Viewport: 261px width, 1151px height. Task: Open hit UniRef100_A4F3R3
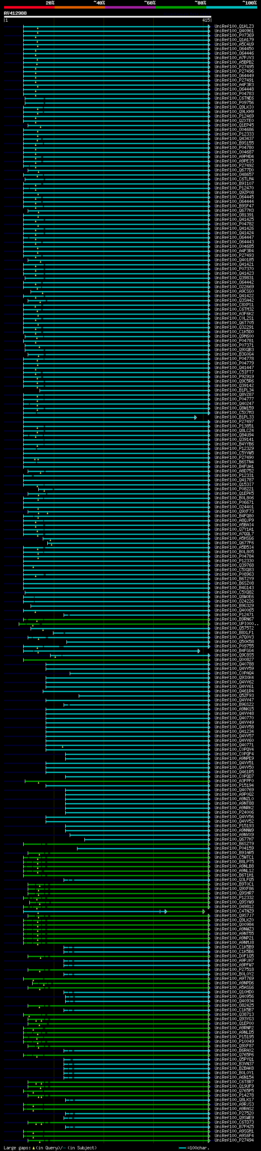234,85
